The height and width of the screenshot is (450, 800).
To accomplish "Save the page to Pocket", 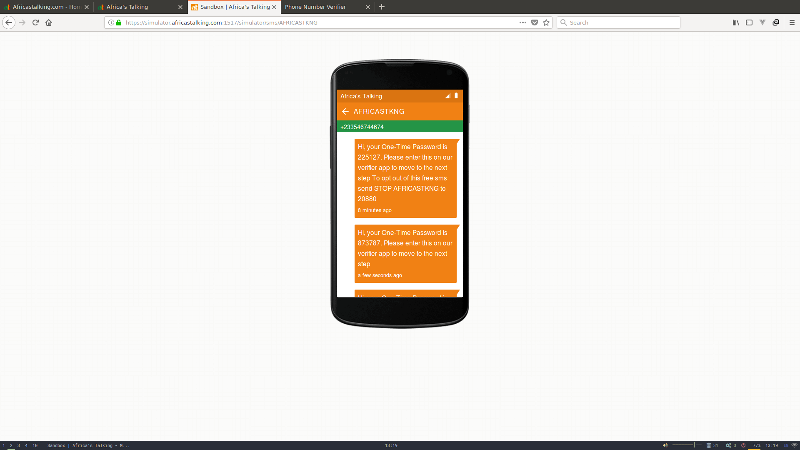I will click(x=535, y=22).
